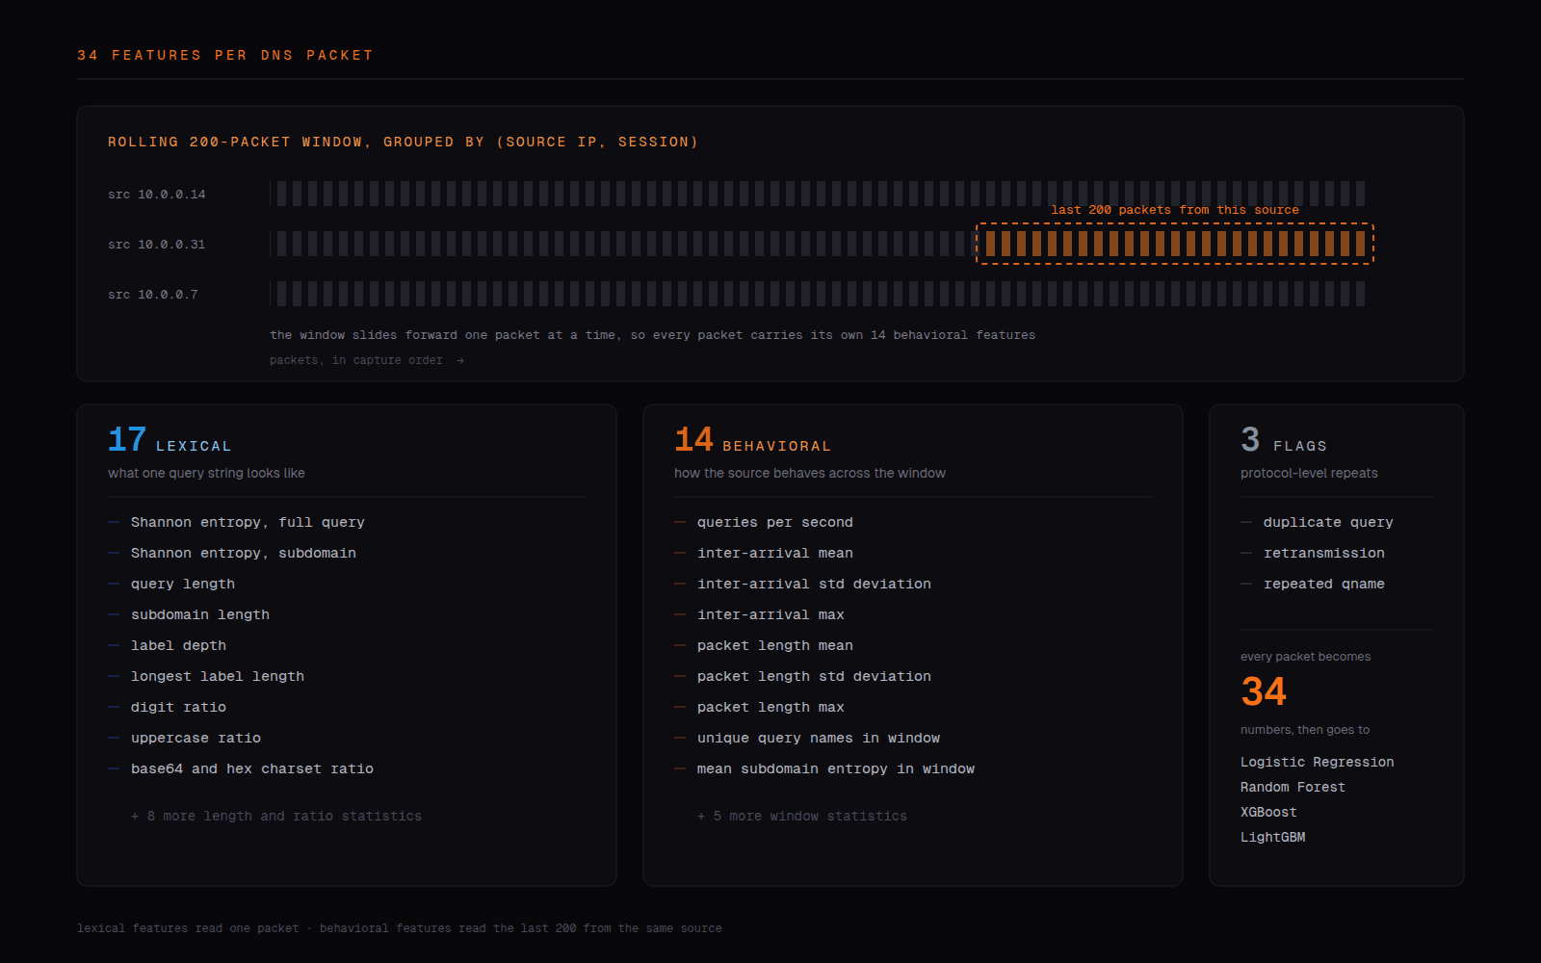Click the orange highlighted 200-packet window

(x=1175, y=244)
